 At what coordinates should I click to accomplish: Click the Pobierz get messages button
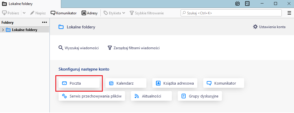point(11,13)
